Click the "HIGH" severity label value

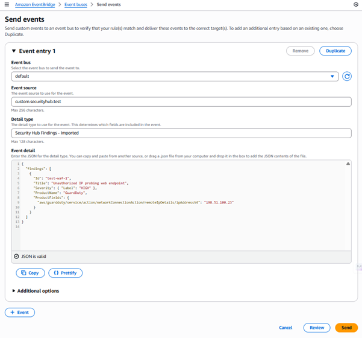pyautogui.click(x=85, y=188)
